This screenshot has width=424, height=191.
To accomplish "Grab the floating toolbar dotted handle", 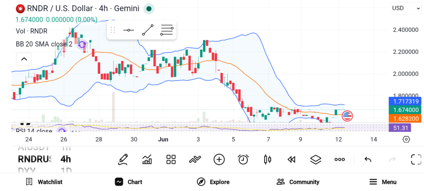I will [x=113, y=30].
